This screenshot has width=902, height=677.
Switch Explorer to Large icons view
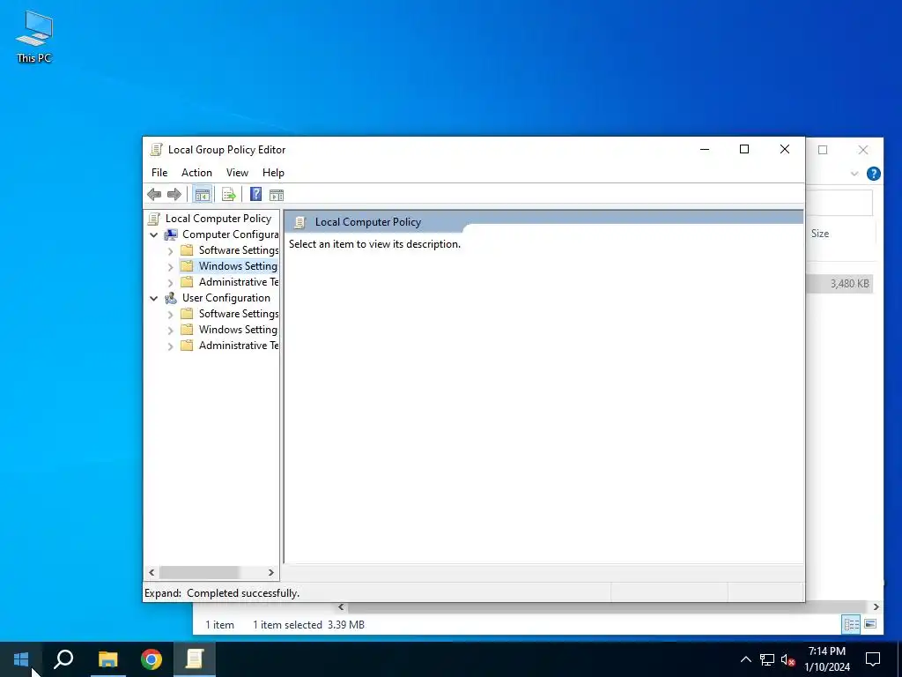coord(870,624)
